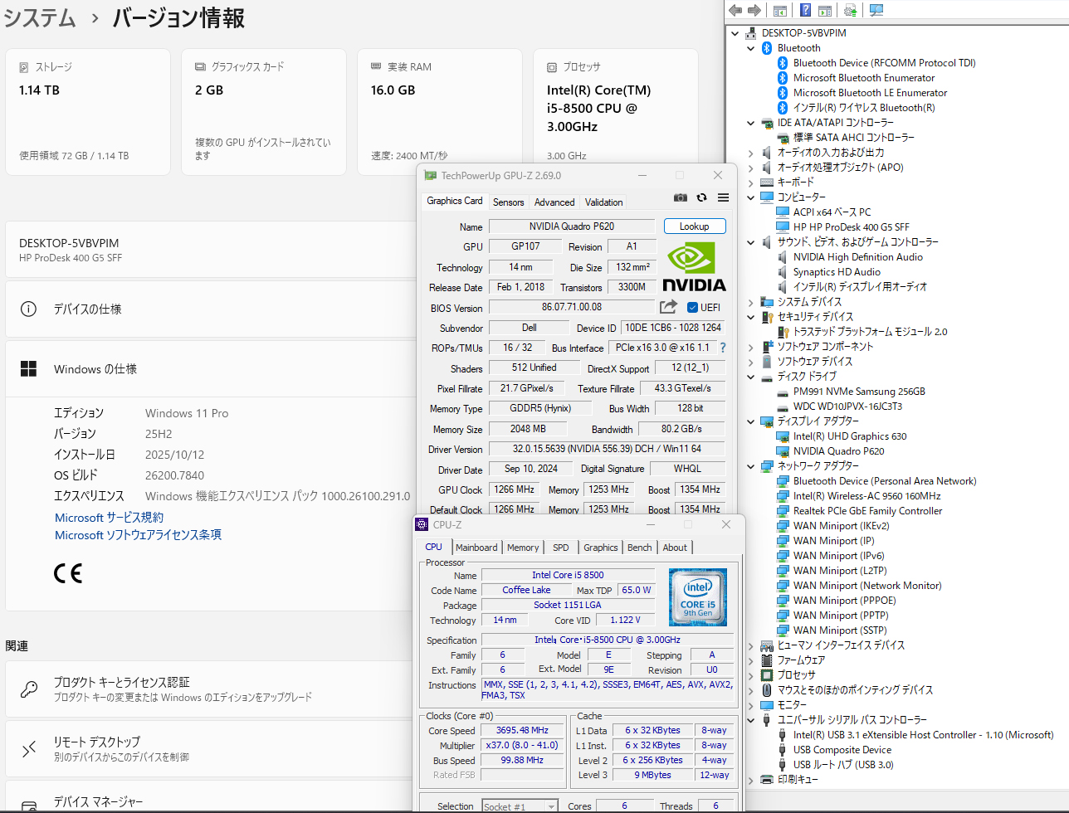1069x813 pixels.
Task: Click the GPU-Z refresh icon
Action: tap(701, 197)
